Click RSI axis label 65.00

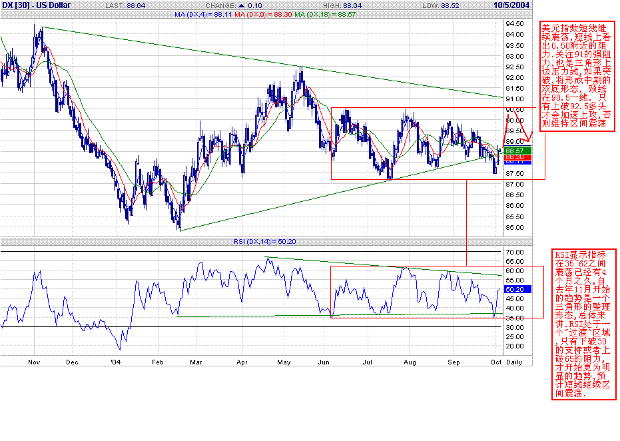coord(514,261)
